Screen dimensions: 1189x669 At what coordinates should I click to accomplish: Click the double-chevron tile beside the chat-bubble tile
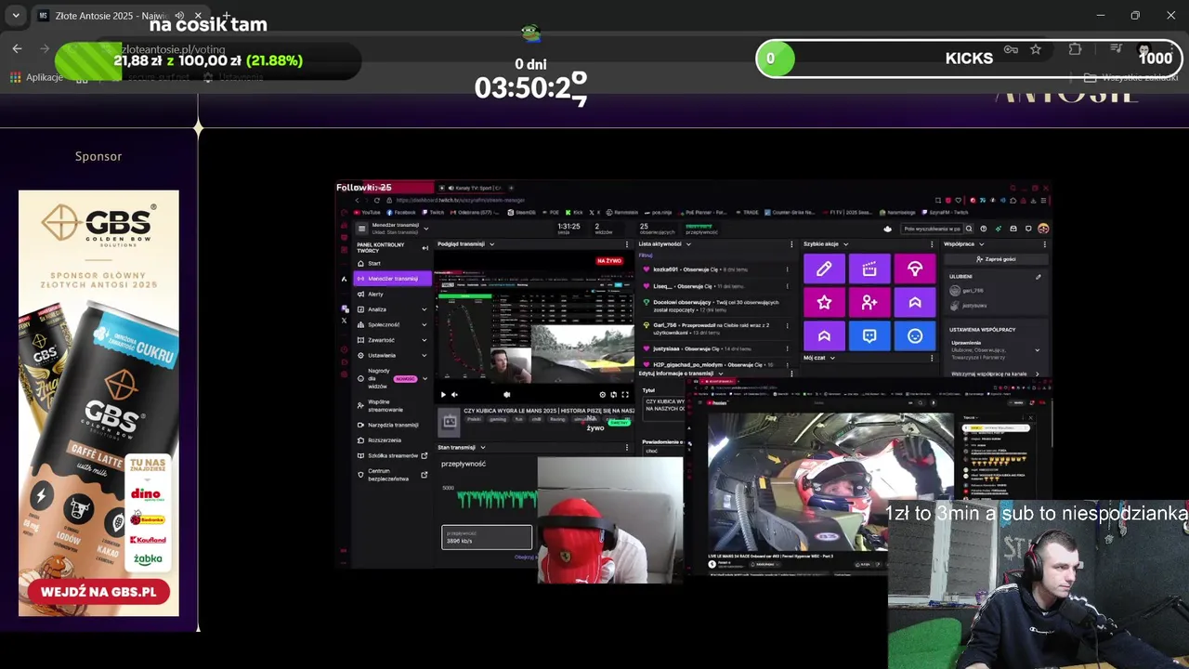coord(824,335)
